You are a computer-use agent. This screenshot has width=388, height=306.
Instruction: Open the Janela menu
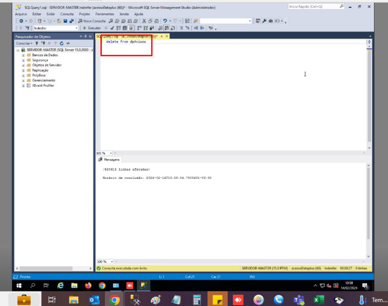point(124,14)
